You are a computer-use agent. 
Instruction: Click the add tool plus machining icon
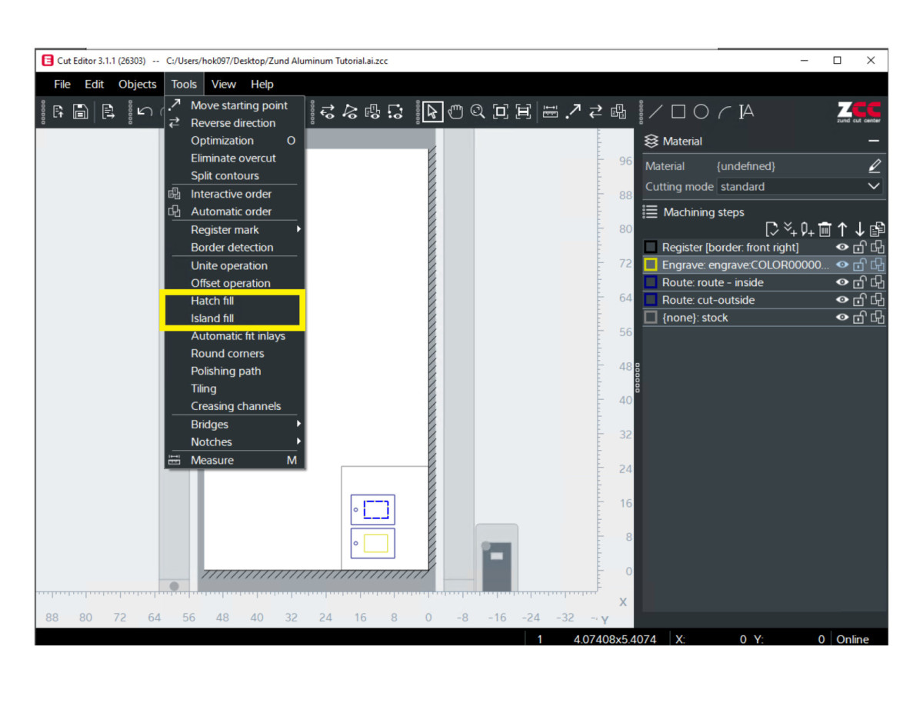tap(807, 229)
